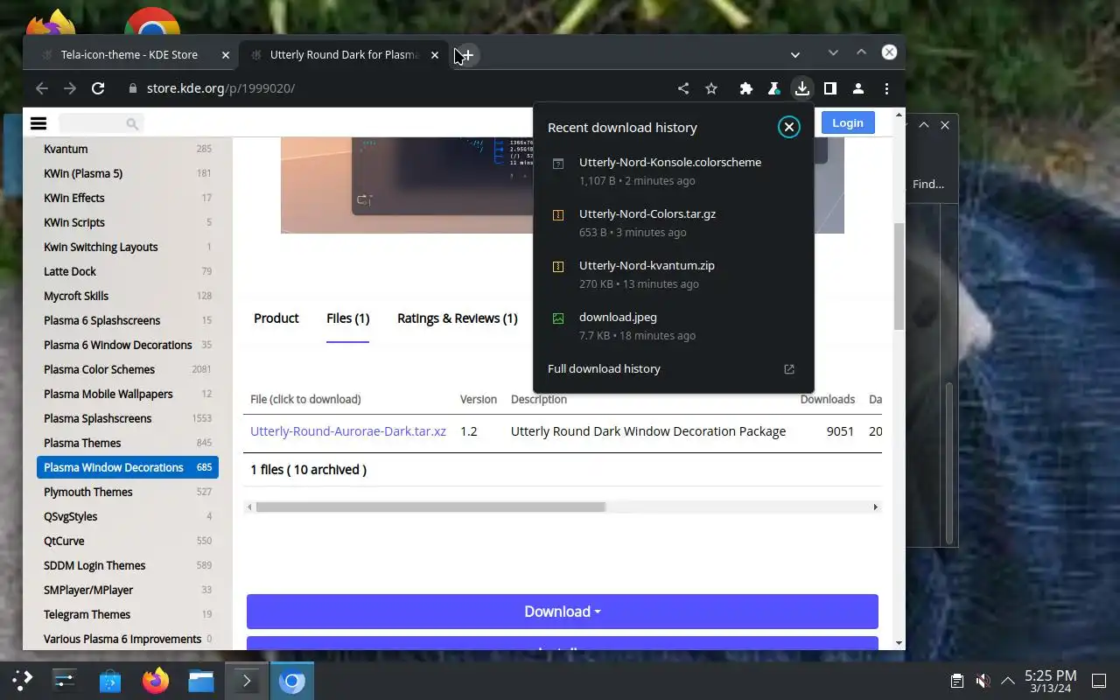The width and height of the screenshot is (1120, 700).
Task: Open Utterly-Nord-Colors.tar.gz download entry
Action: (674, 222)
